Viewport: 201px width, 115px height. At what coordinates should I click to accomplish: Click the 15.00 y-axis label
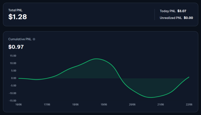[x=13, y=56]
